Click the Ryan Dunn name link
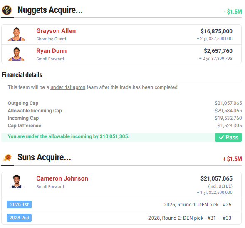This screenshot has width=245, height=228. point(52,51)
